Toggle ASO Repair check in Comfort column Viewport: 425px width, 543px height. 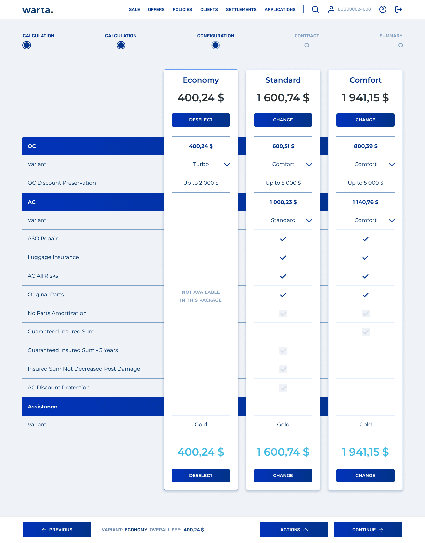point(365,239)
